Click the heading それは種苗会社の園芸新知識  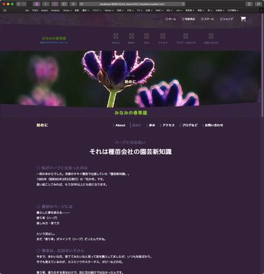coord(130,152)
